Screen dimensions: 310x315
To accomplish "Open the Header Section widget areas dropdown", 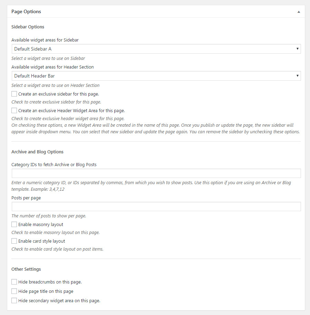I will [156, 76].
